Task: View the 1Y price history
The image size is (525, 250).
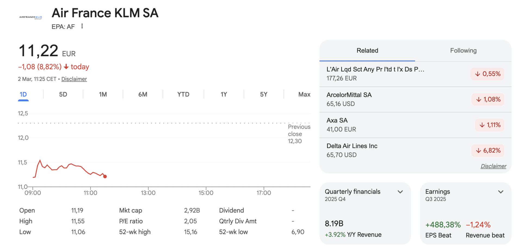Action: (224, 94)
